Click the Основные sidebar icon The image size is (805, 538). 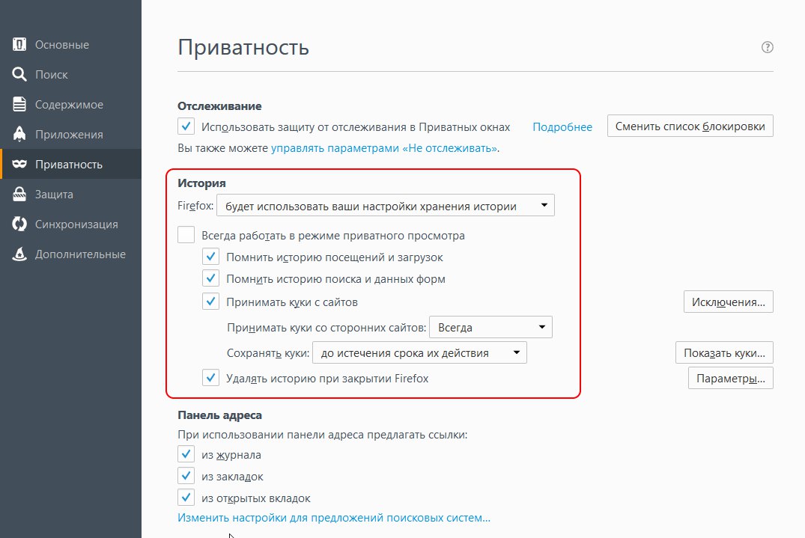(x=19, y=45)
